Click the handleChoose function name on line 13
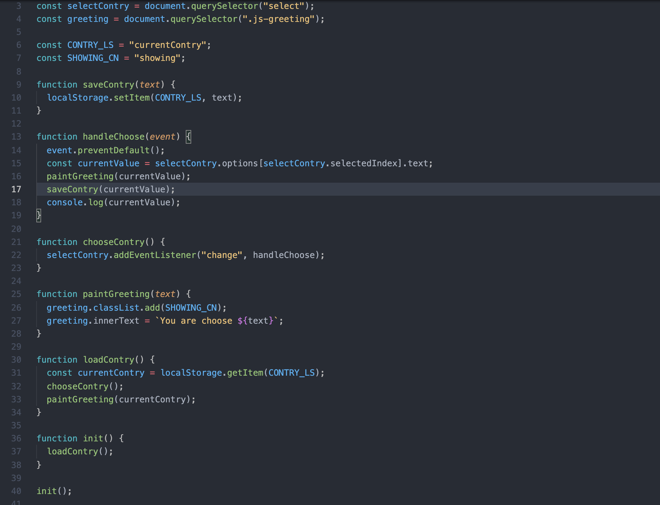The height and width of the screenshot is (505, 660). click(113, 137)
